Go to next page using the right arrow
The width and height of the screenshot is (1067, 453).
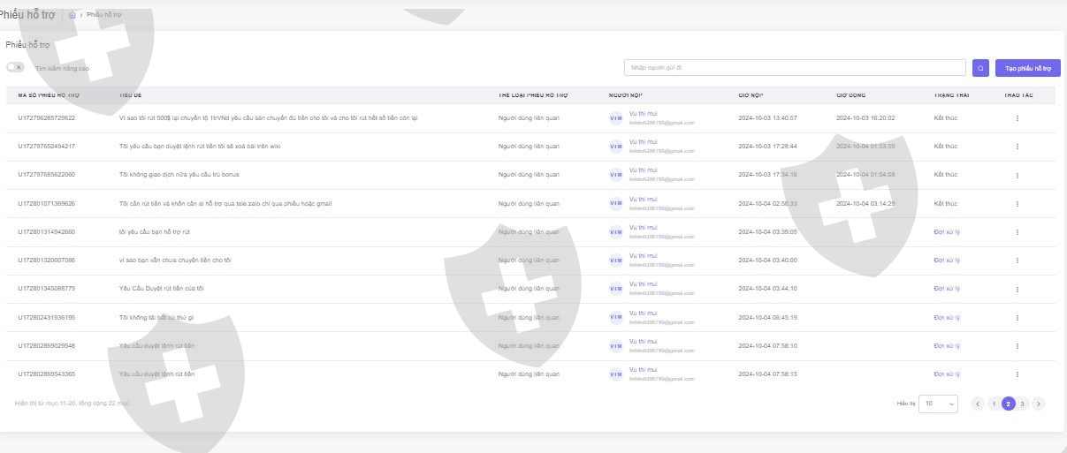(x=1039, y=404)
